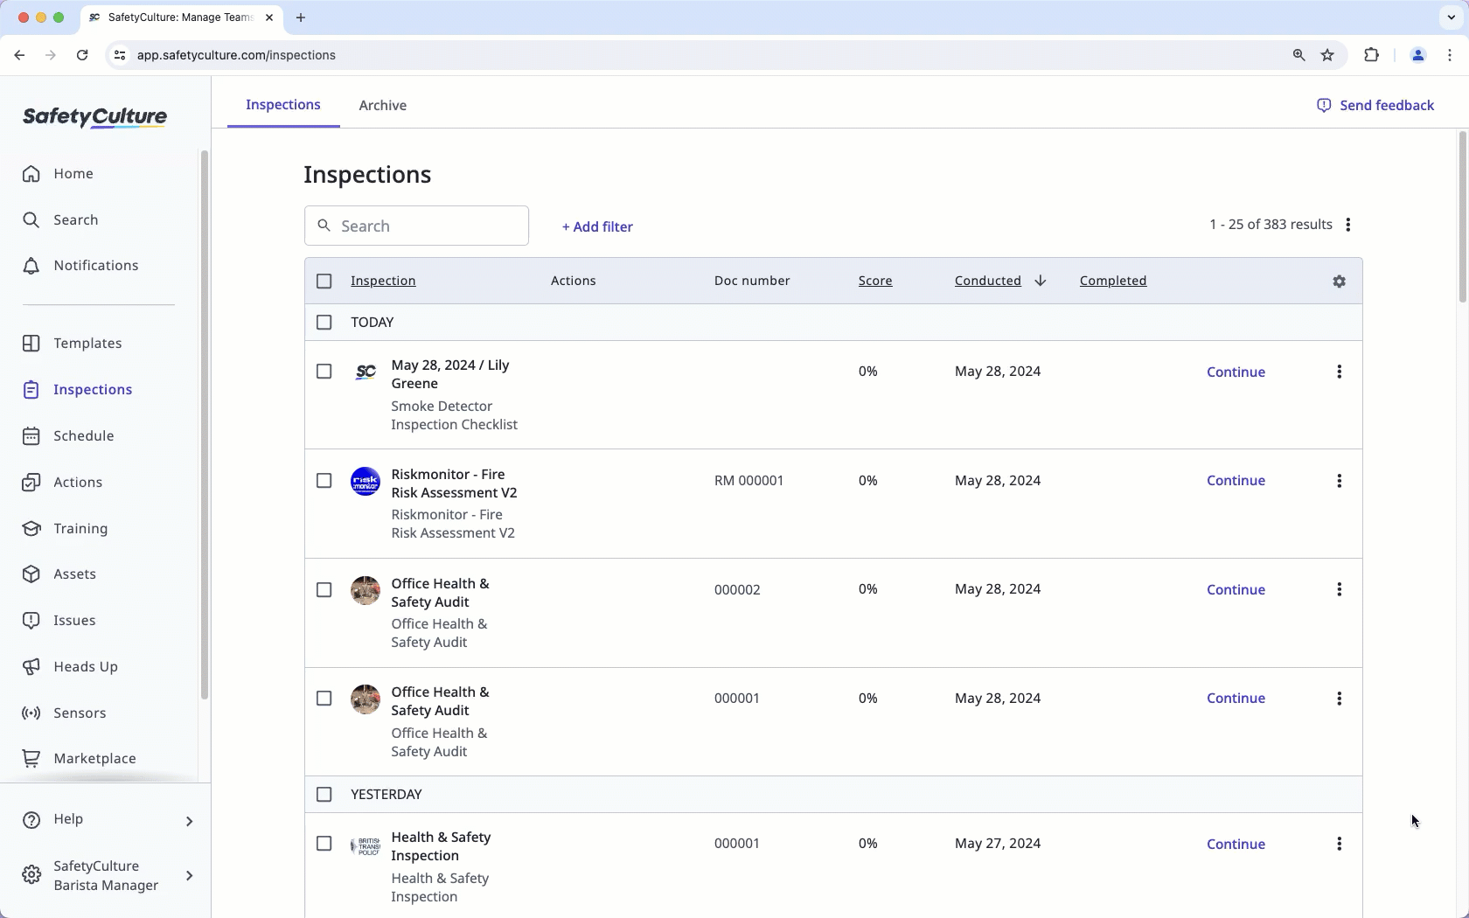This screenshot has width=1469, height=918.
Task: Open the browser tab list chevron
Action: 1451,17
